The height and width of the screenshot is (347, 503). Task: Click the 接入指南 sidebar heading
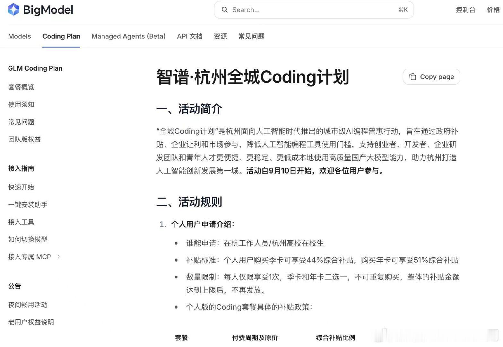coord(21,168)
